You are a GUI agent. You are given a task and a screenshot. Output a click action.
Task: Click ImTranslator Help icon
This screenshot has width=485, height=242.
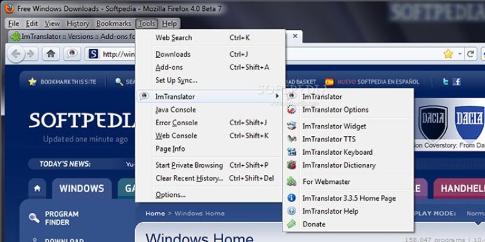tap(292, 211)
